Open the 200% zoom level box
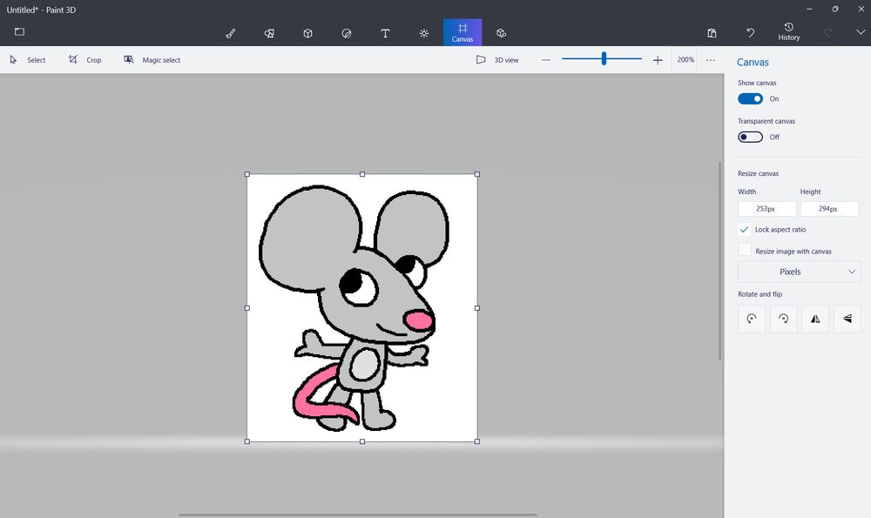 685,60
